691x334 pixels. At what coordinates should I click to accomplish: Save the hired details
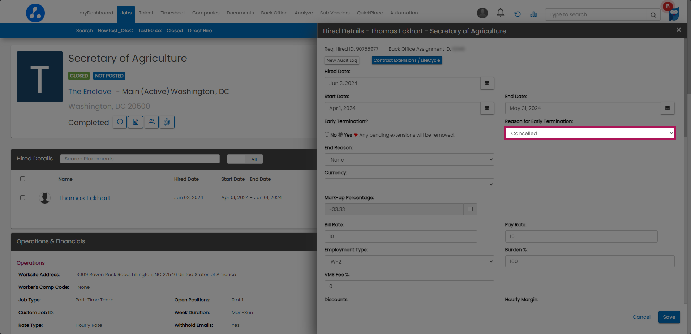point(669,317)
